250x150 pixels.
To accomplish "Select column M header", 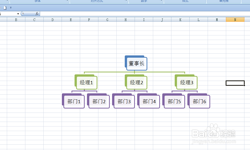I will (217, 20).
